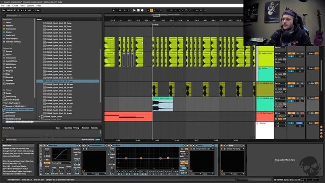Viewport: 325px width, 183px height.
Task: Open the Templates browser category
Action: pos(10,83)
